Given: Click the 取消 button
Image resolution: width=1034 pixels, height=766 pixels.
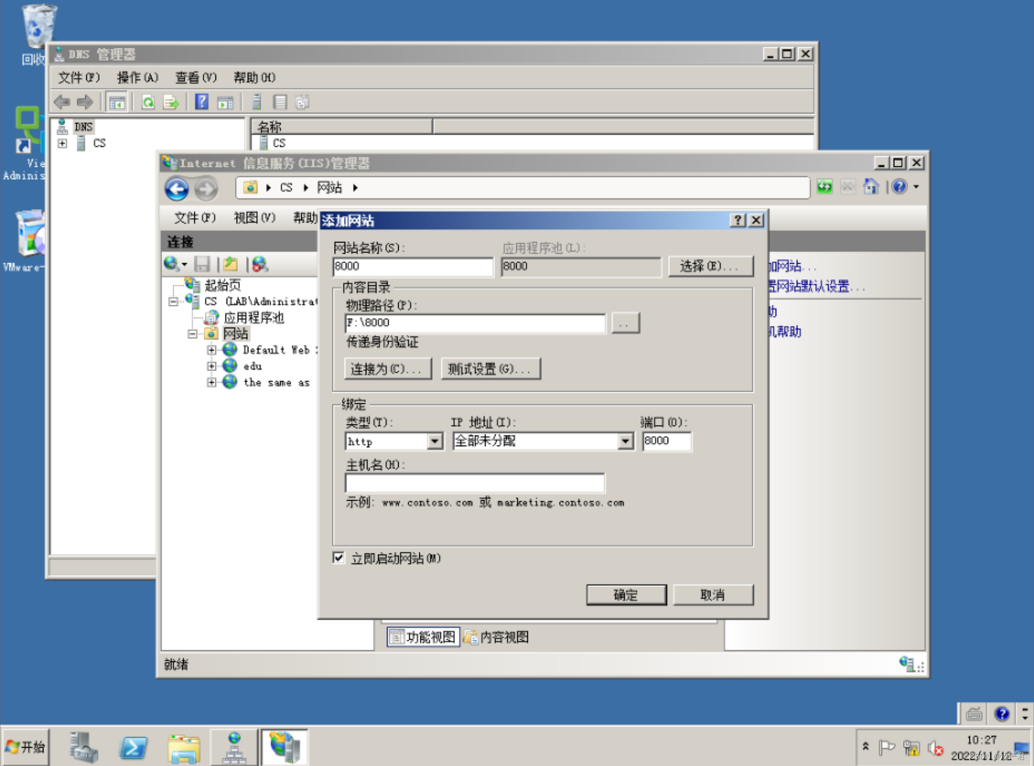Looking at the screenshot, I should [x=713, y=595].
